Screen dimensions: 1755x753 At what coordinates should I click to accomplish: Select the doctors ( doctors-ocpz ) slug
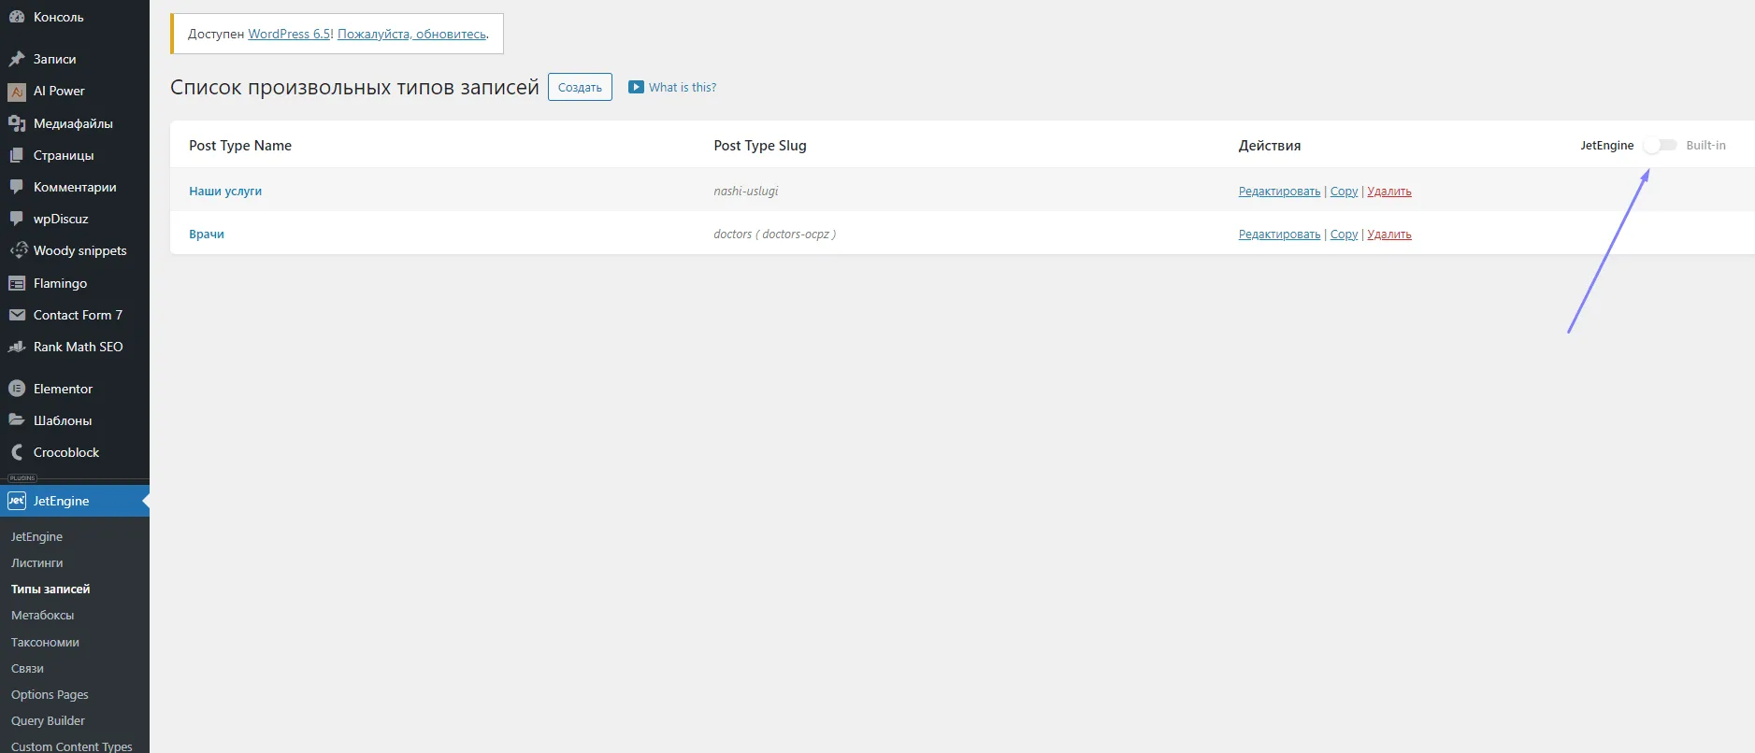(x=775, y=234)
